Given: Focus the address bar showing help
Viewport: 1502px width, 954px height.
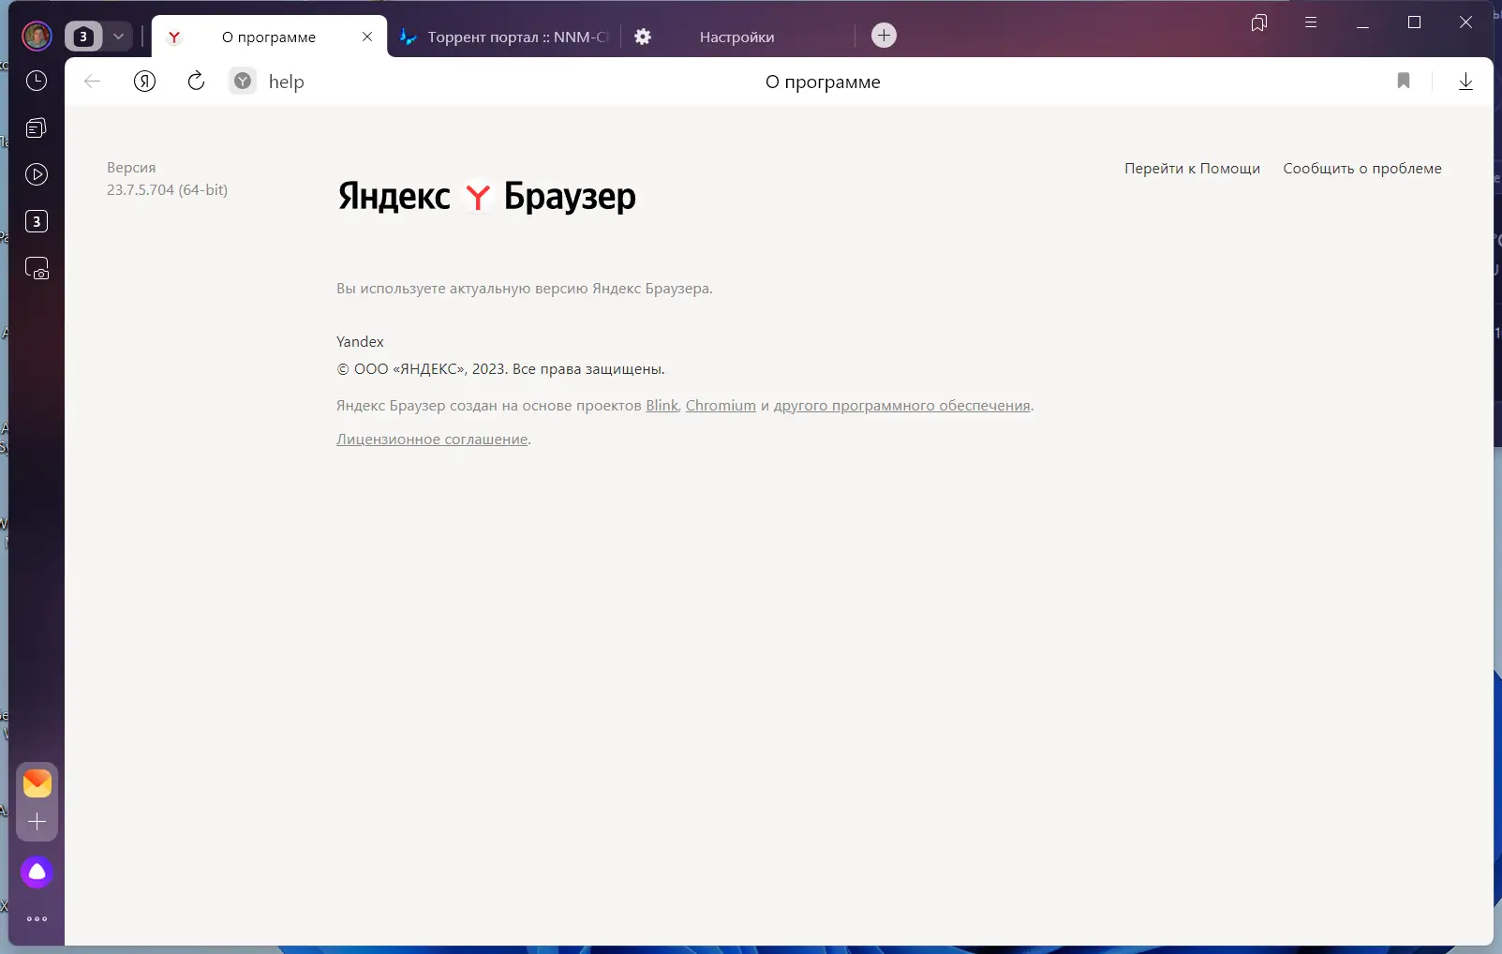Looking at the screenshot, I should tap(287, 82).
